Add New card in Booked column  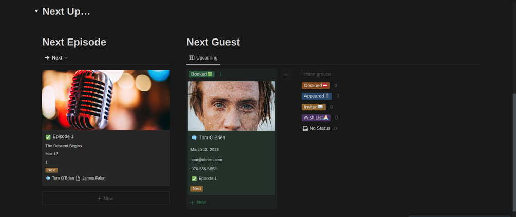click(x=198, y=202)
